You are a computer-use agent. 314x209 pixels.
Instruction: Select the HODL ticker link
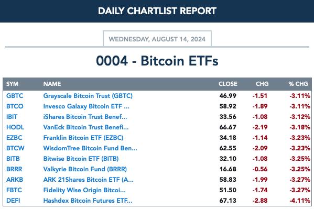click(x=15, y=127)
